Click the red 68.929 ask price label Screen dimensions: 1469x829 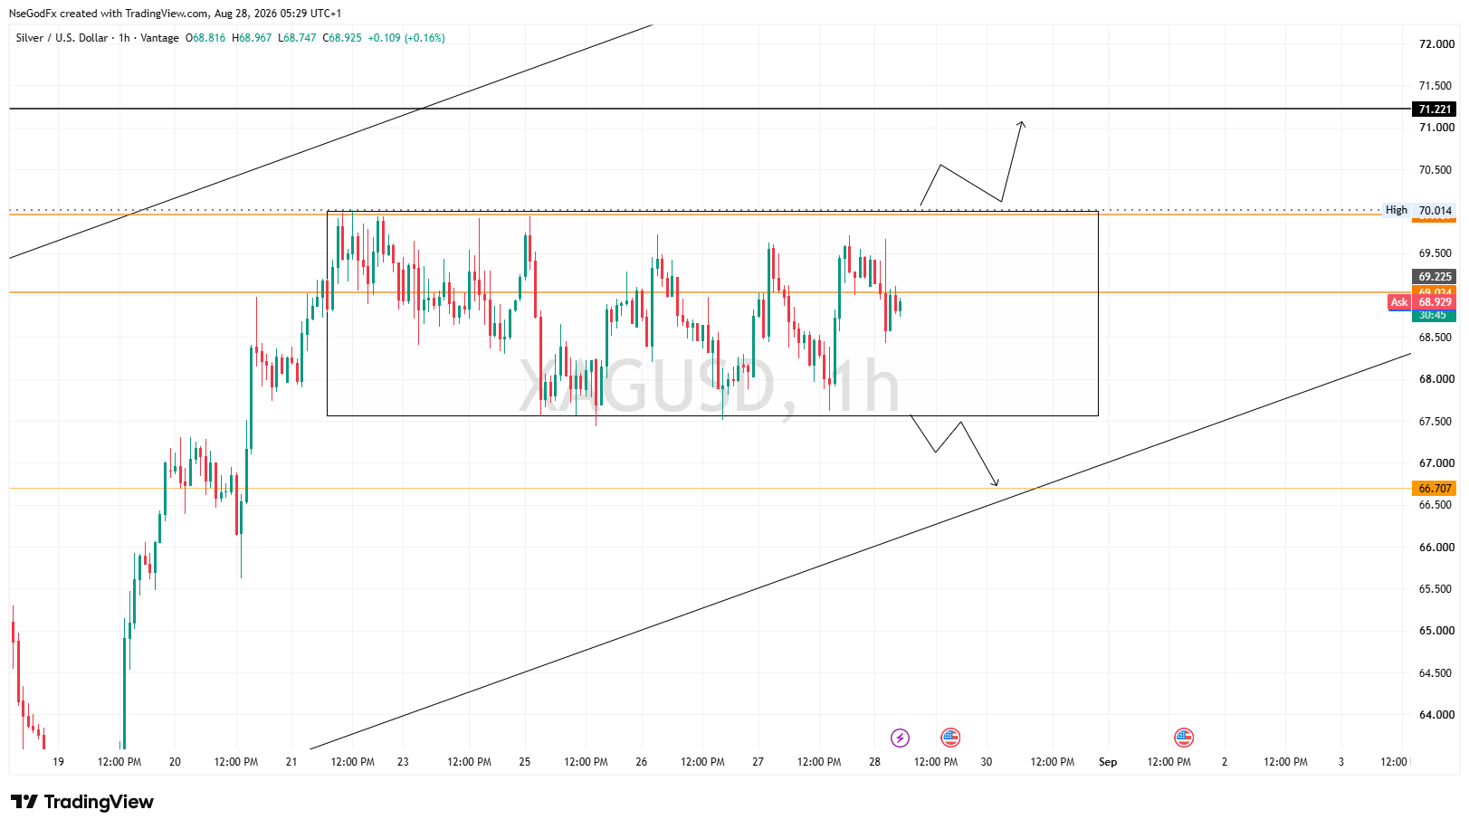tap(1435, 302)
